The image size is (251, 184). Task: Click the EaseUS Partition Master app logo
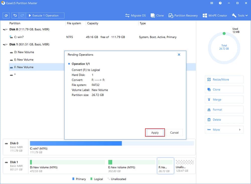click(3, 3)
